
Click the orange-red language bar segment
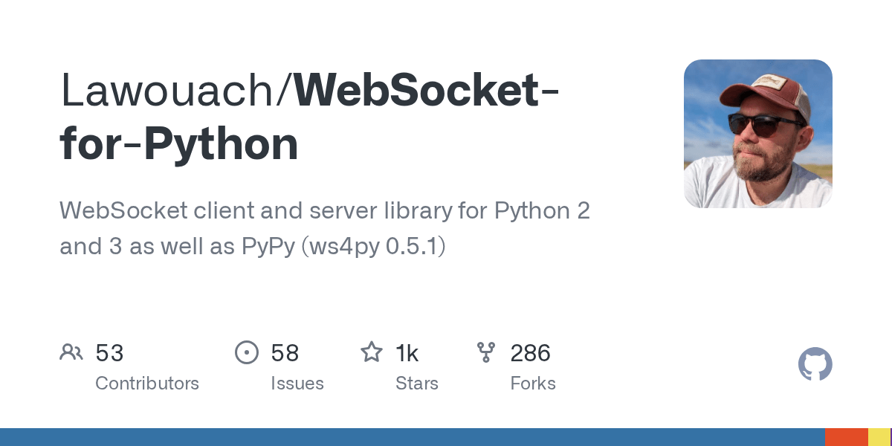click(x=847, y=437)
